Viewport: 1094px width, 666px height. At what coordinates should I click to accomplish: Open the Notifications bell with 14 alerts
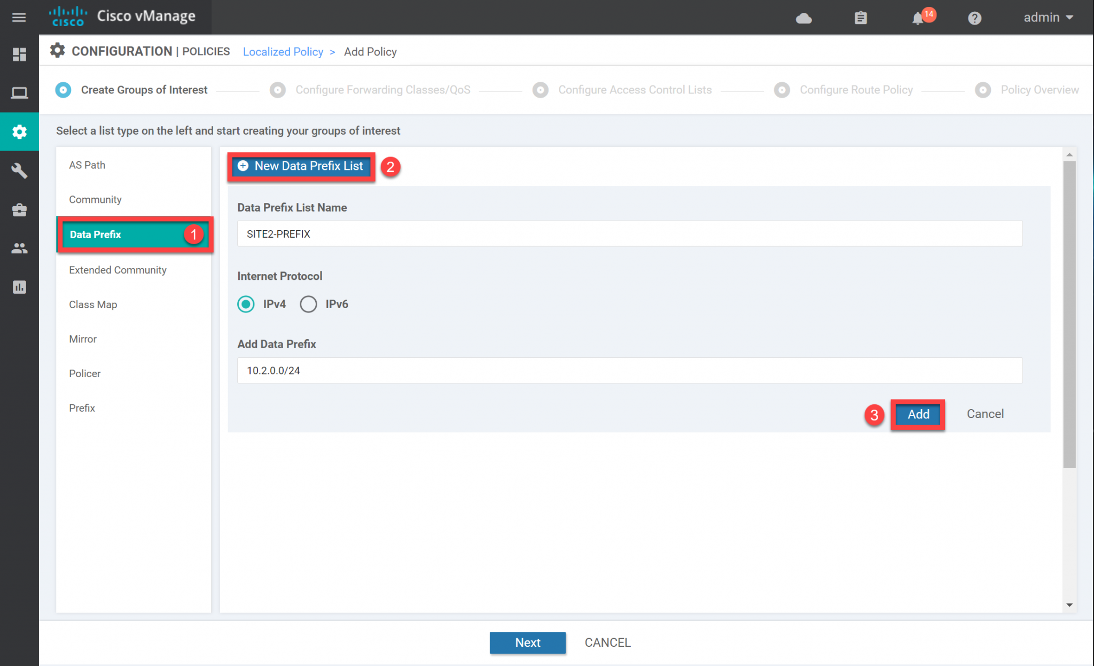[918, 18]
